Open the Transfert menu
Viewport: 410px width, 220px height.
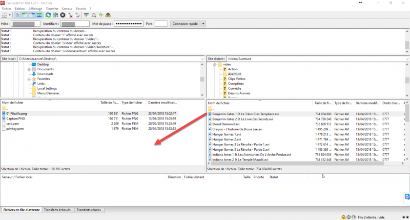pyautogui.click(x=52, y=9)
